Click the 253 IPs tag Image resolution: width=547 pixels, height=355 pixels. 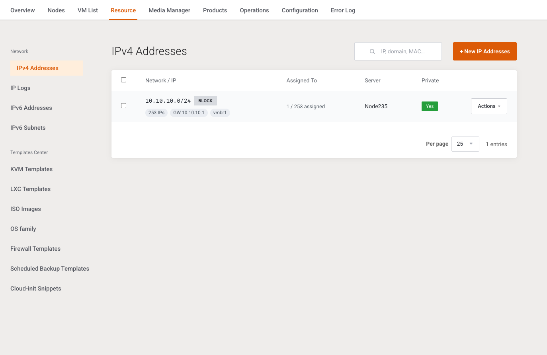pos(156,113)
